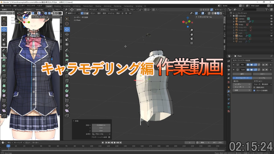Open the World properties tab

click(x=229, y=82)
